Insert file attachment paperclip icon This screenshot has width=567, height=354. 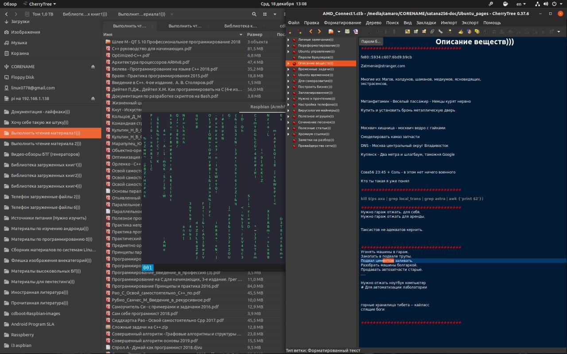432,31
